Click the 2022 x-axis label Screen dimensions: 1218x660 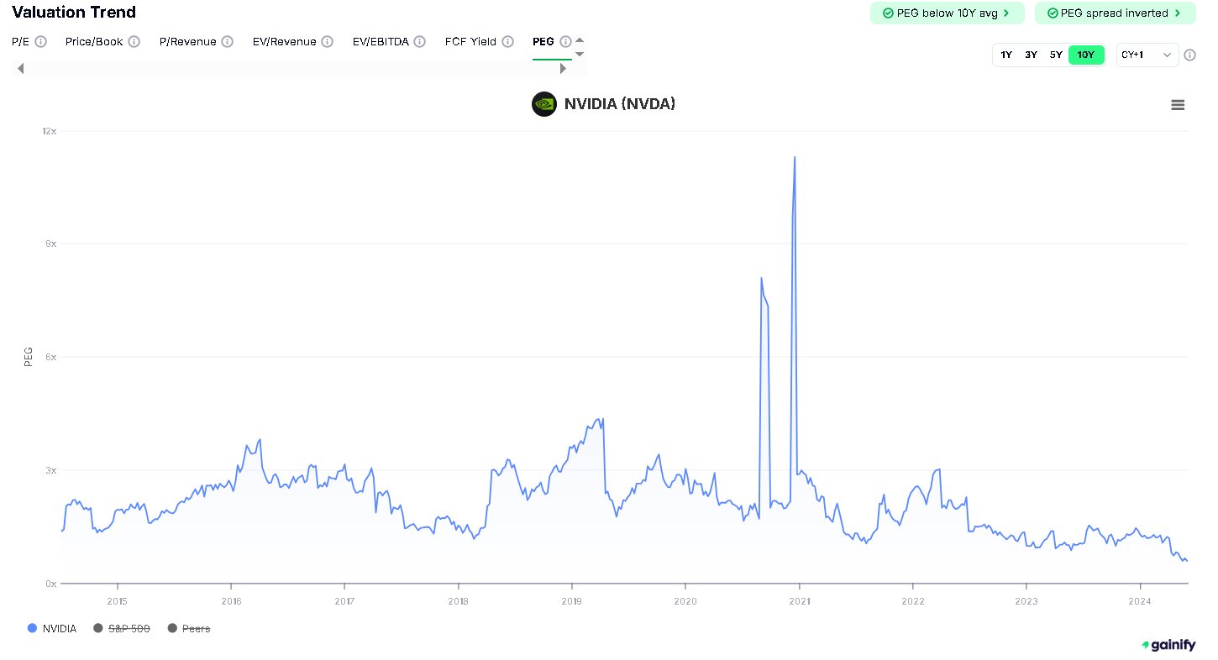[x=912, y=601]
